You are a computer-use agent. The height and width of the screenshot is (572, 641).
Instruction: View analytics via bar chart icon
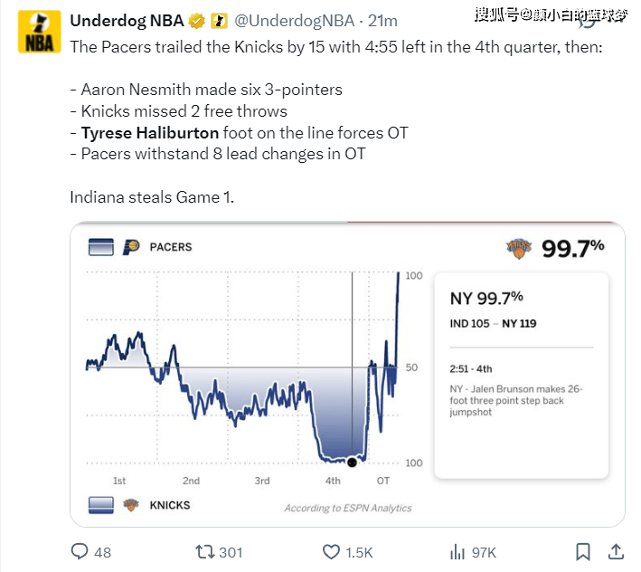[457, 551]
